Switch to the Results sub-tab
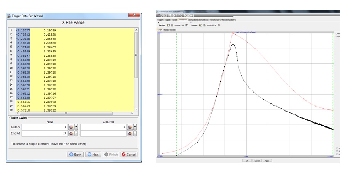The height and width of the screenshot is (169, 354). (172, 30)
